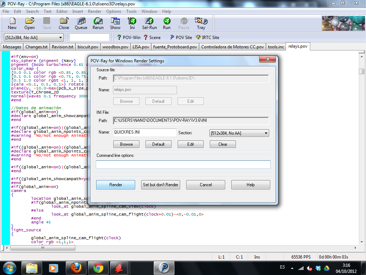Switch to the woodbox.pov tab
This screenshot has width=366, height=275.
click(115, 47)
